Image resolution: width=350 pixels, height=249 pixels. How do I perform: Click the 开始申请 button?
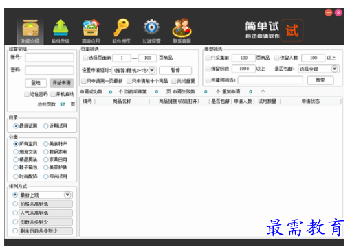[x=62, y=83]
